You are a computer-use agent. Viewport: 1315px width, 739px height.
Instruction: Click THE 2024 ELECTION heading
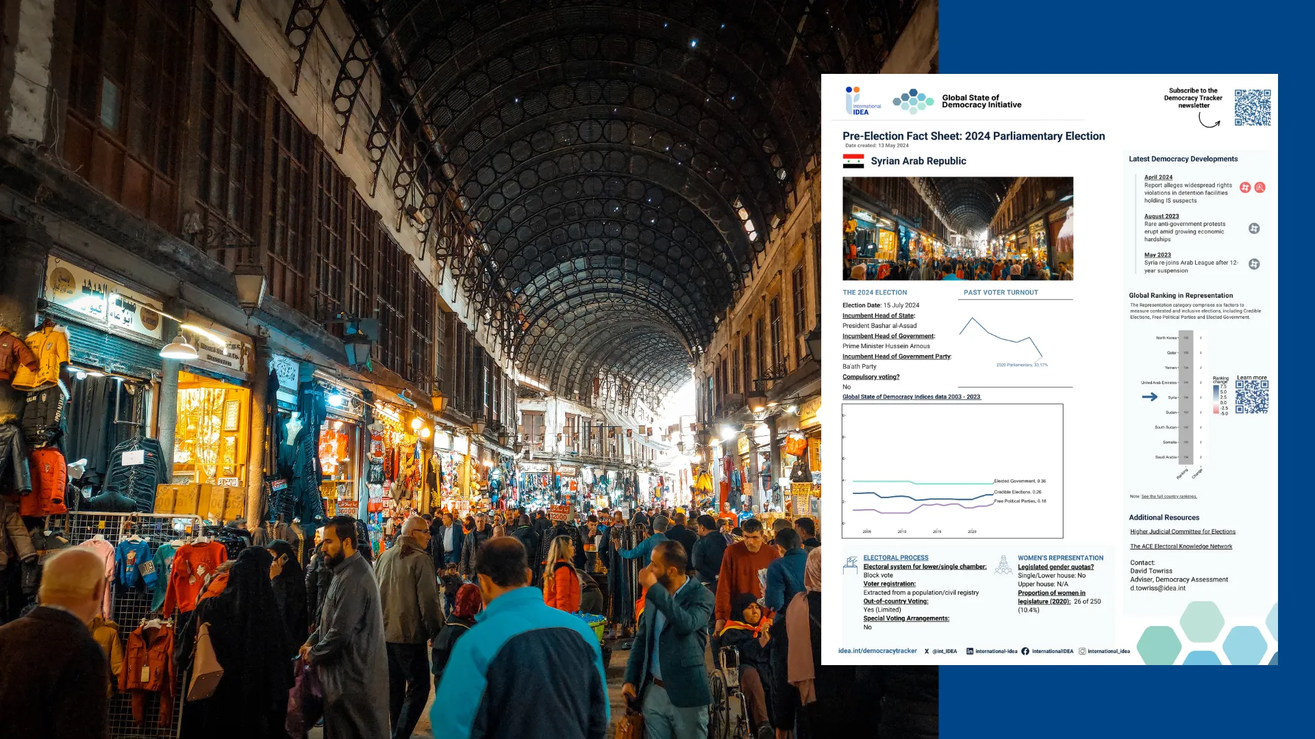click(x=875, y=293)
